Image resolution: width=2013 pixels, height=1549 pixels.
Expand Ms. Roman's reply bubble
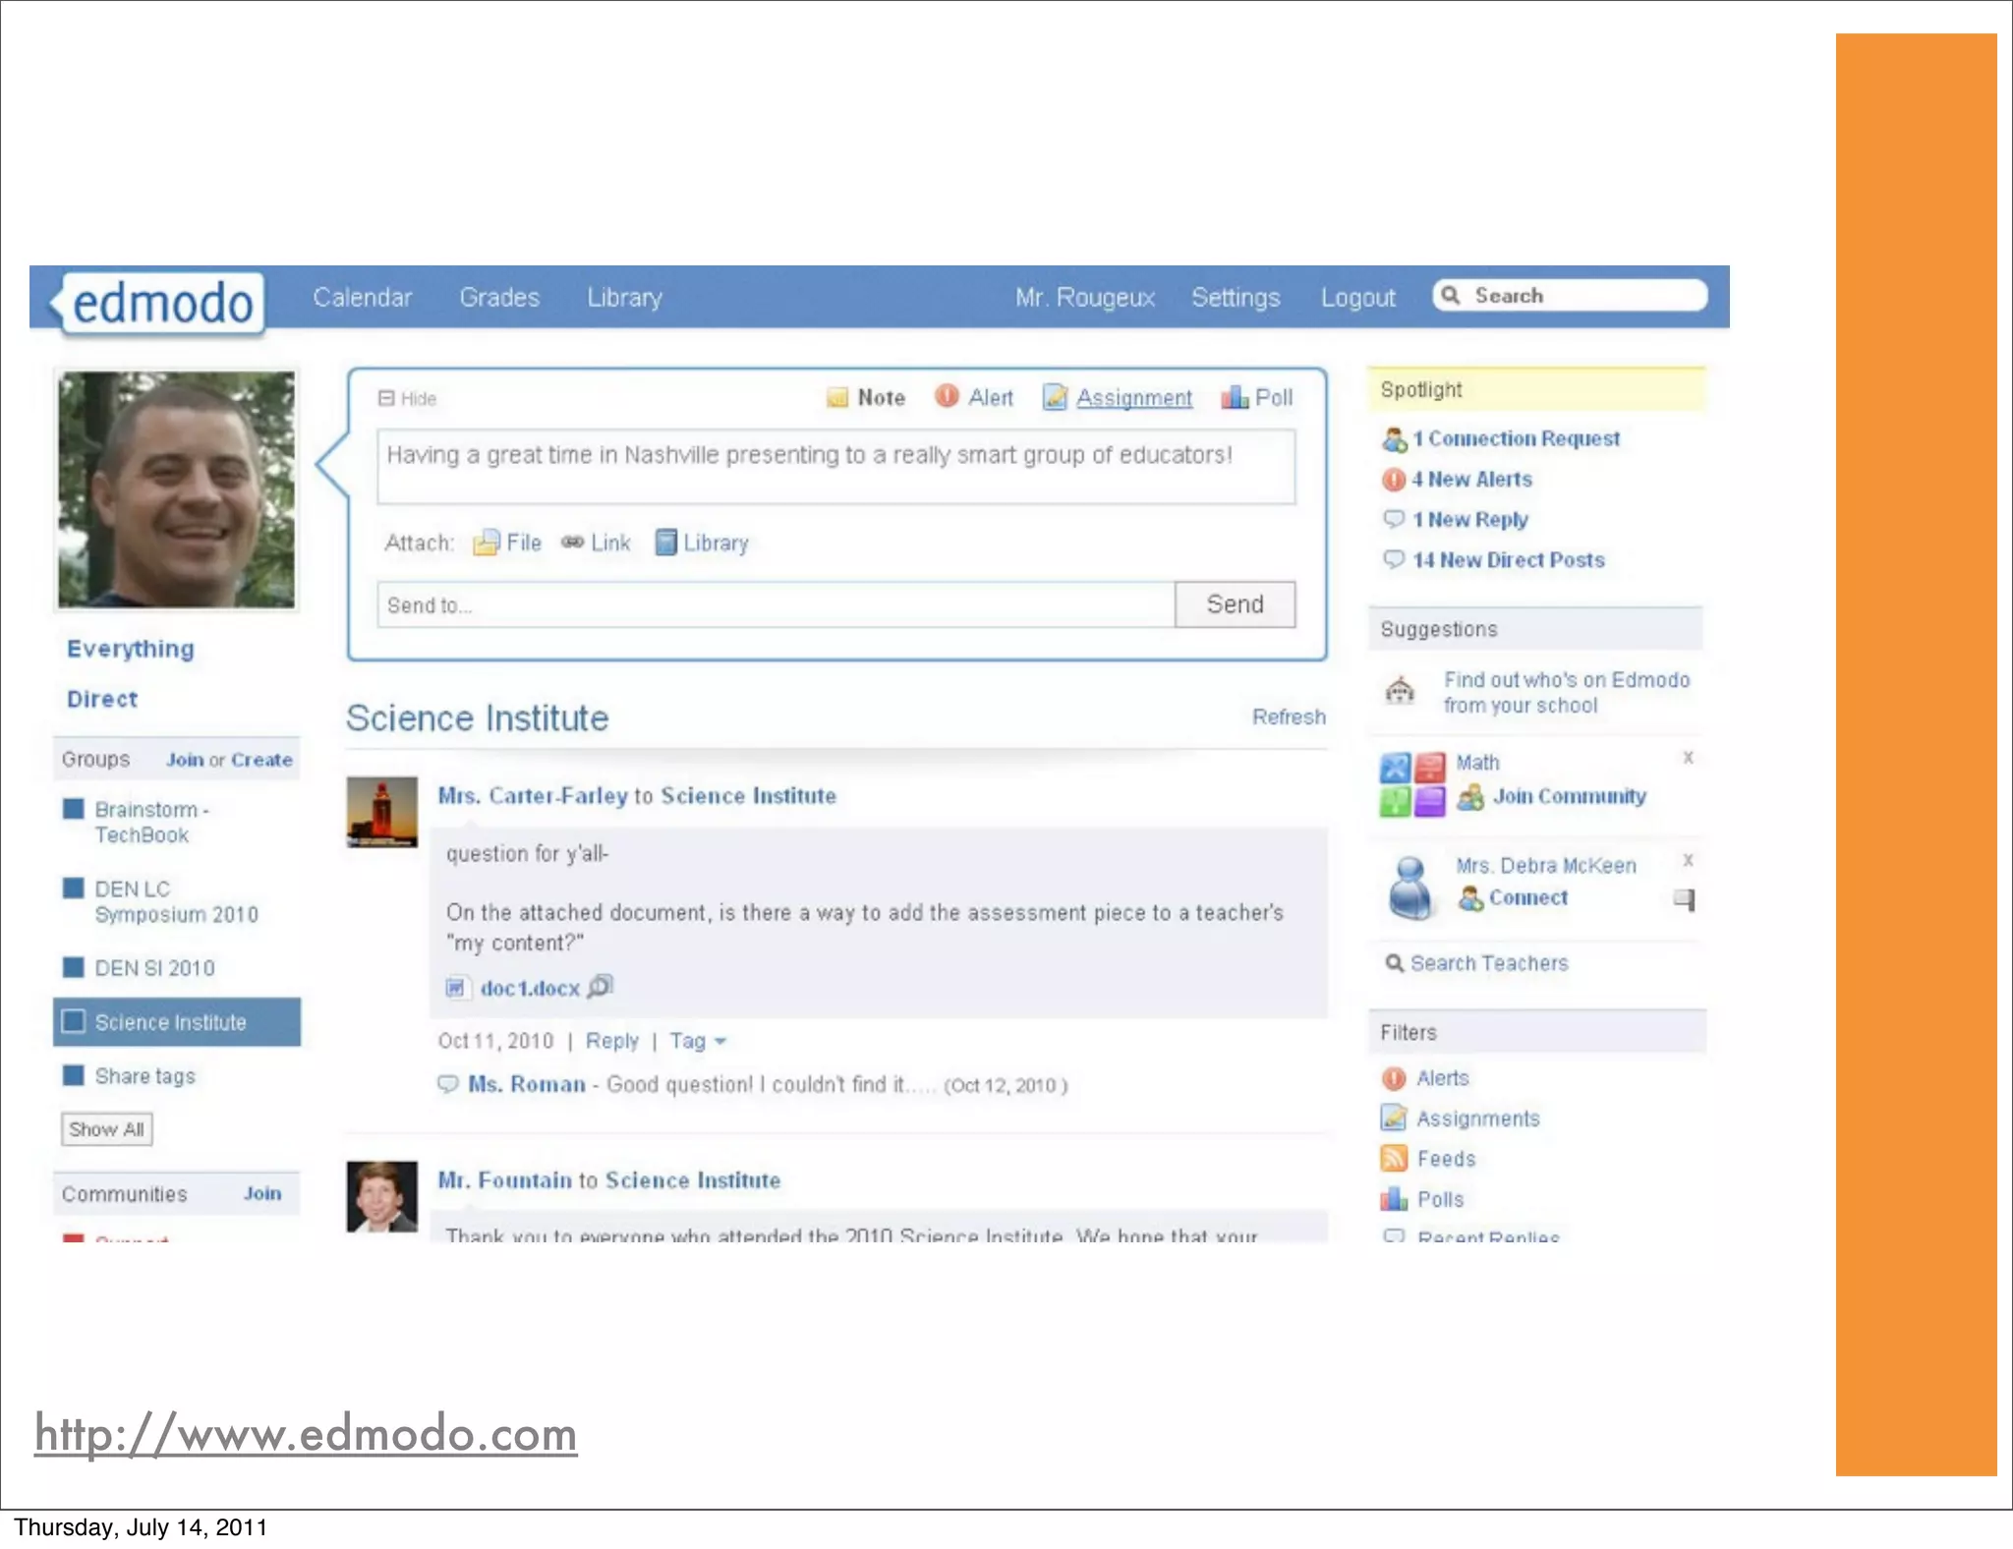(x=448, y=1084)
